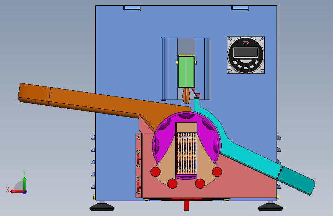Click the Y axis label

tap(24, 173)
